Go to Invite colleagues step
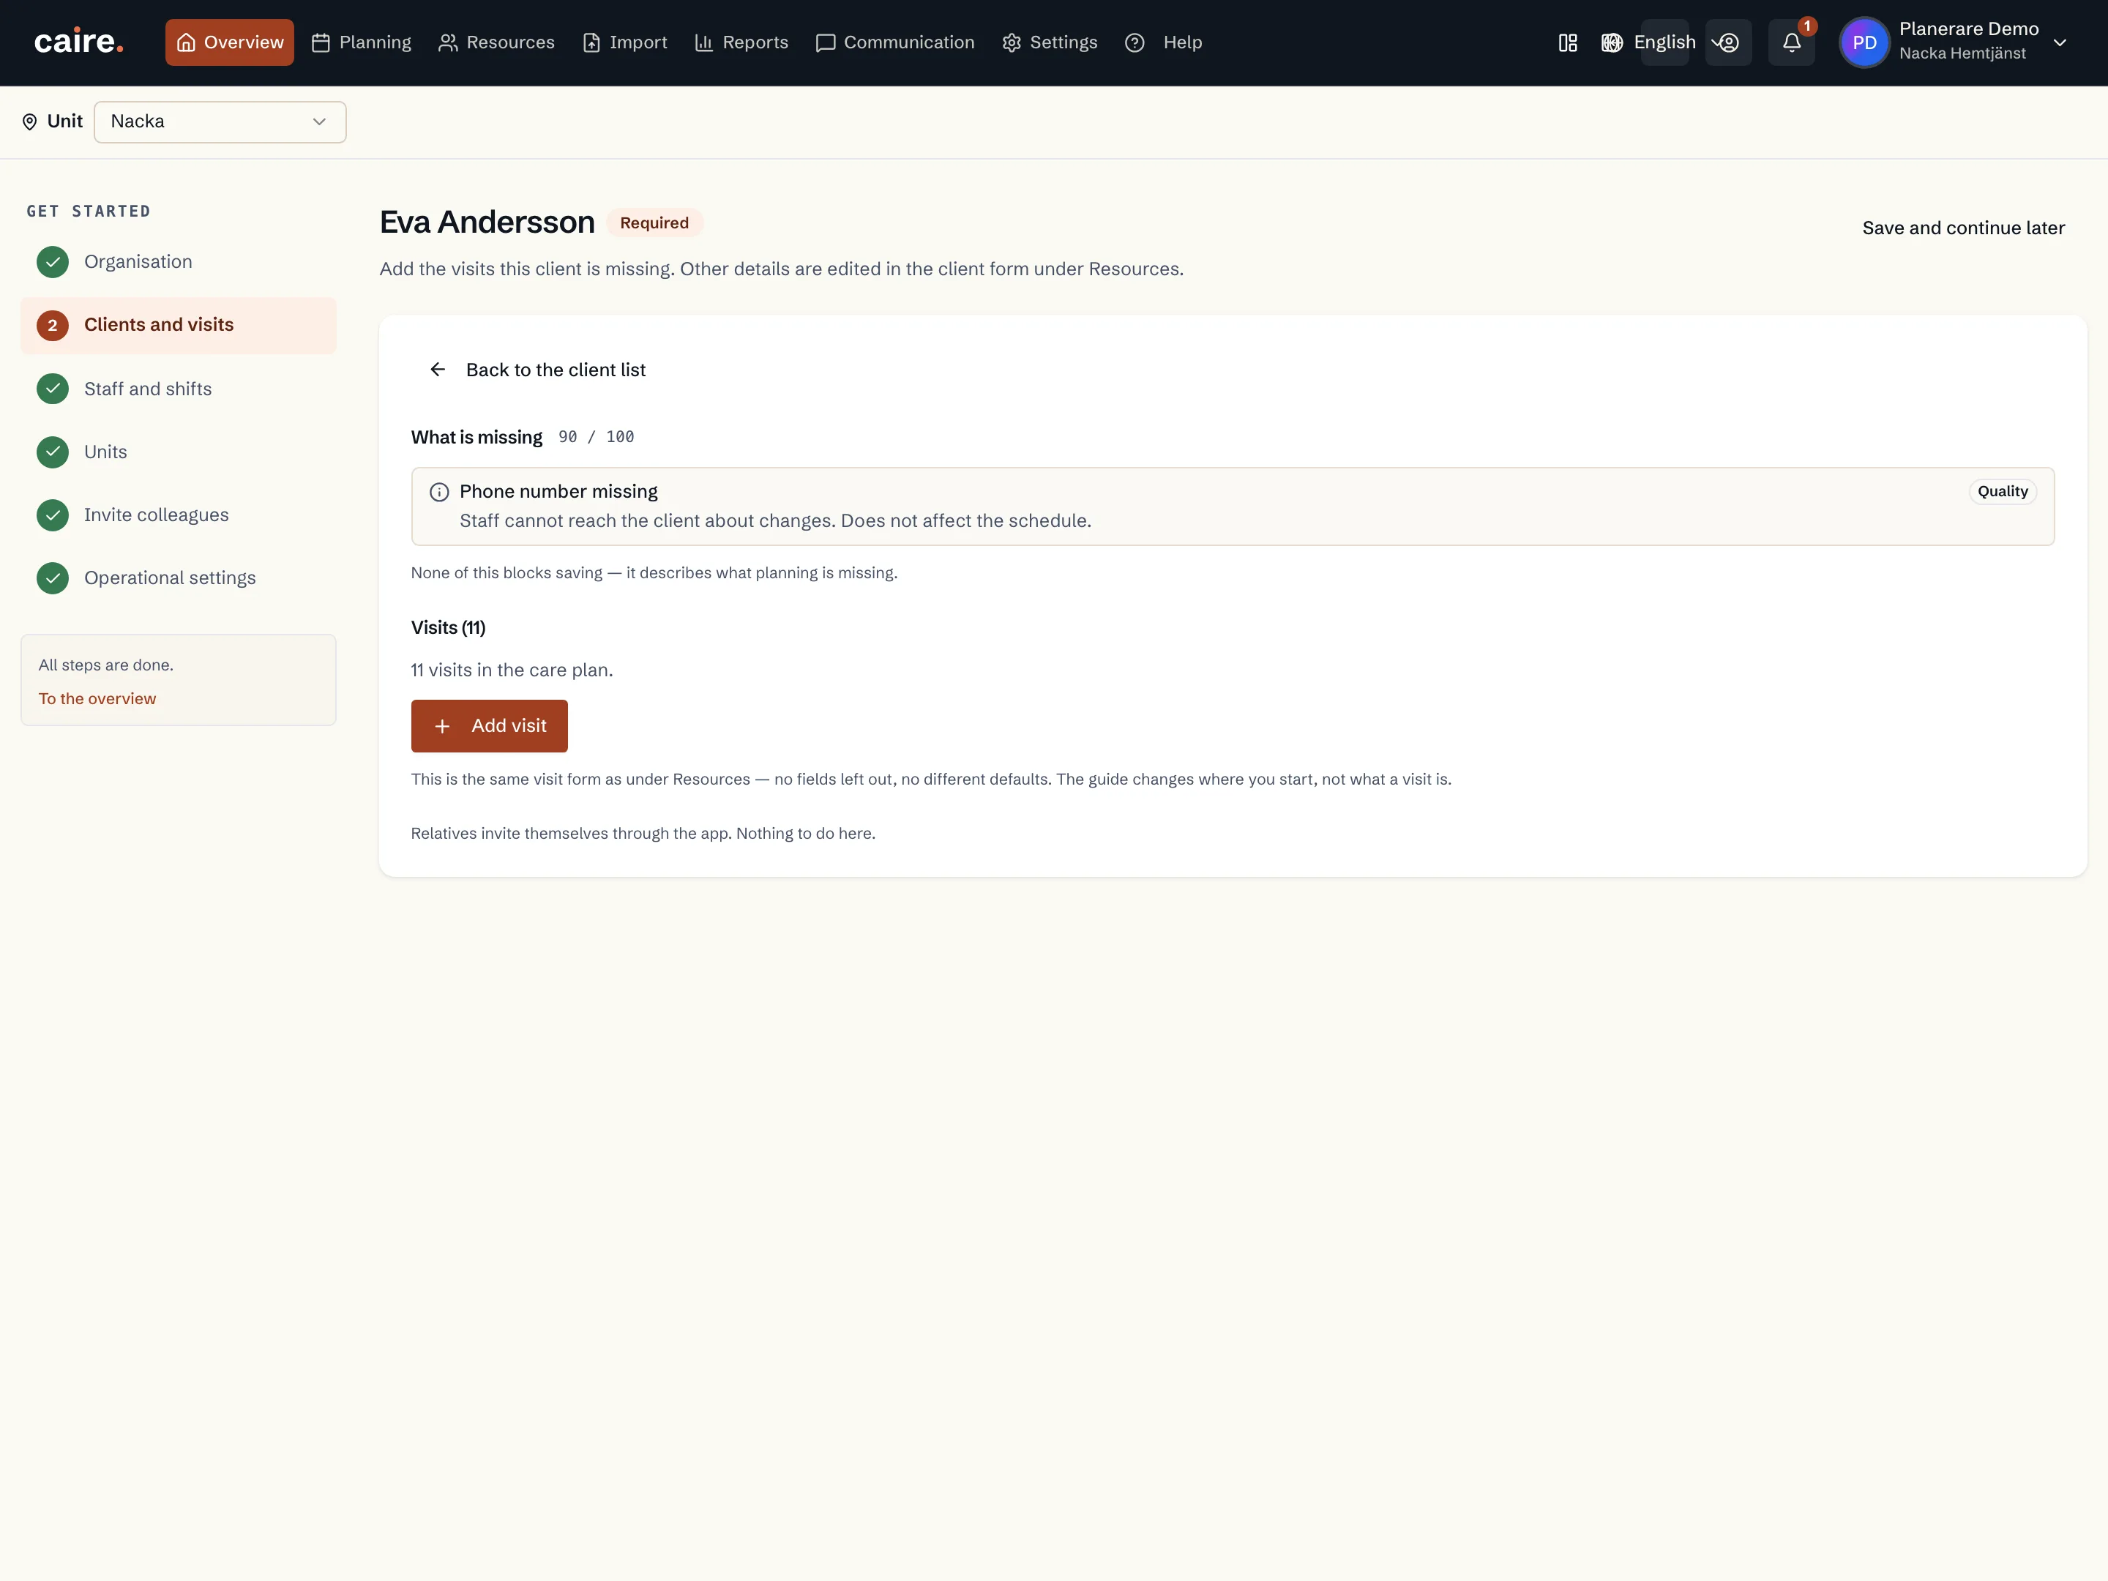2108x1581 pixels. (x=178, y=515)
